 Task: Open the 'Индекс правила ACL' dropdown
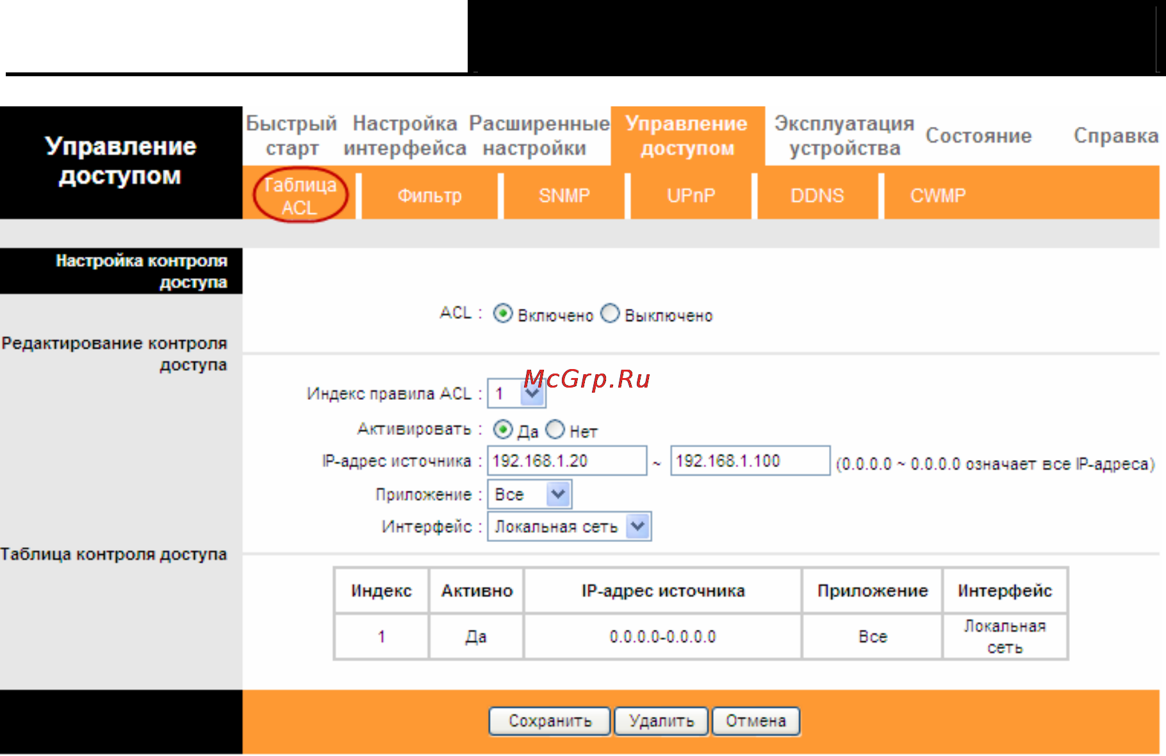point(516,393)
